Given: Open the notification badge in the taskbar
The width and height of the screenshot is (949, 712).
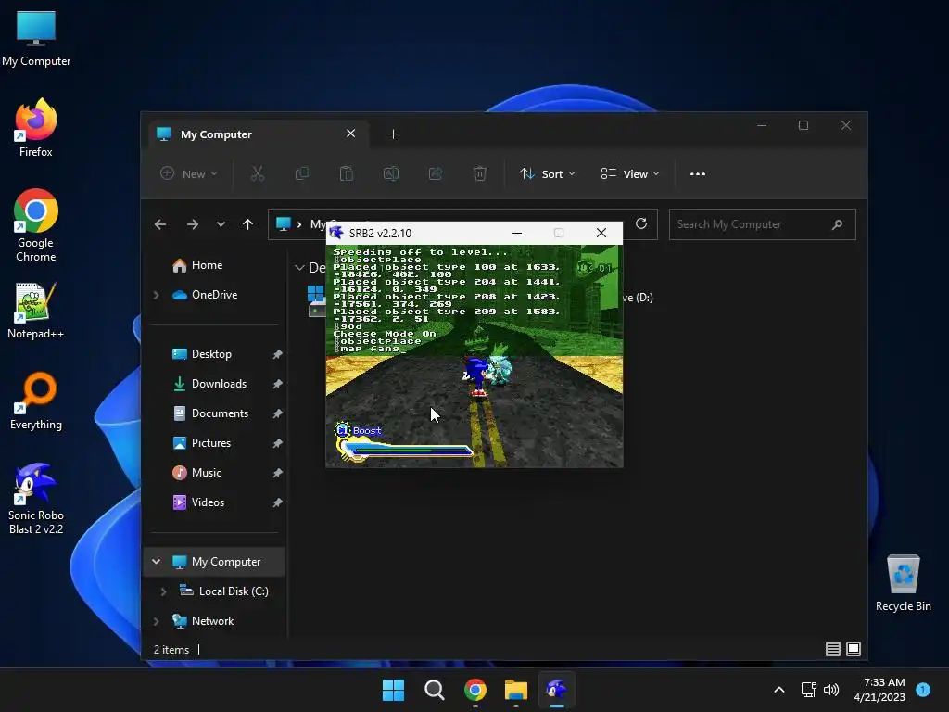Looking at the screenshot, I should tap(923, 689).
